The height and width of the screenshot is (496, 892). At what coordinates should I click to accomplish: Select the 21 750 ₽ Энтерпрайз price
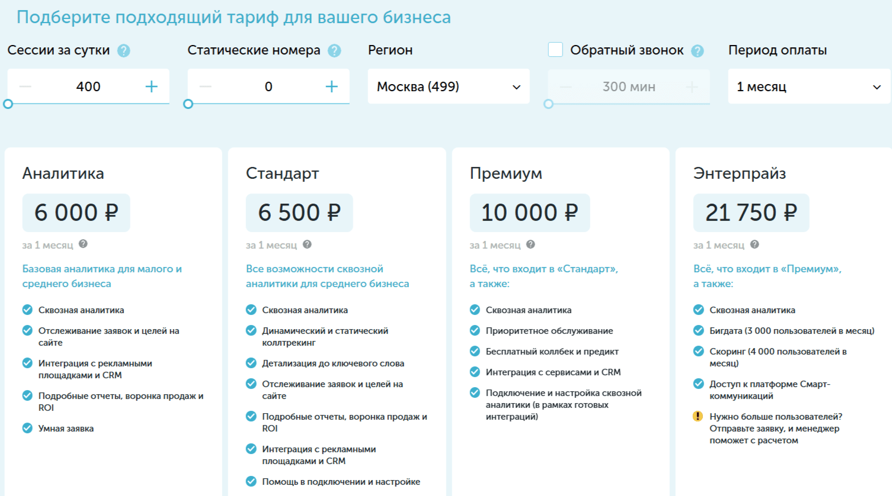tap(750, 212)
